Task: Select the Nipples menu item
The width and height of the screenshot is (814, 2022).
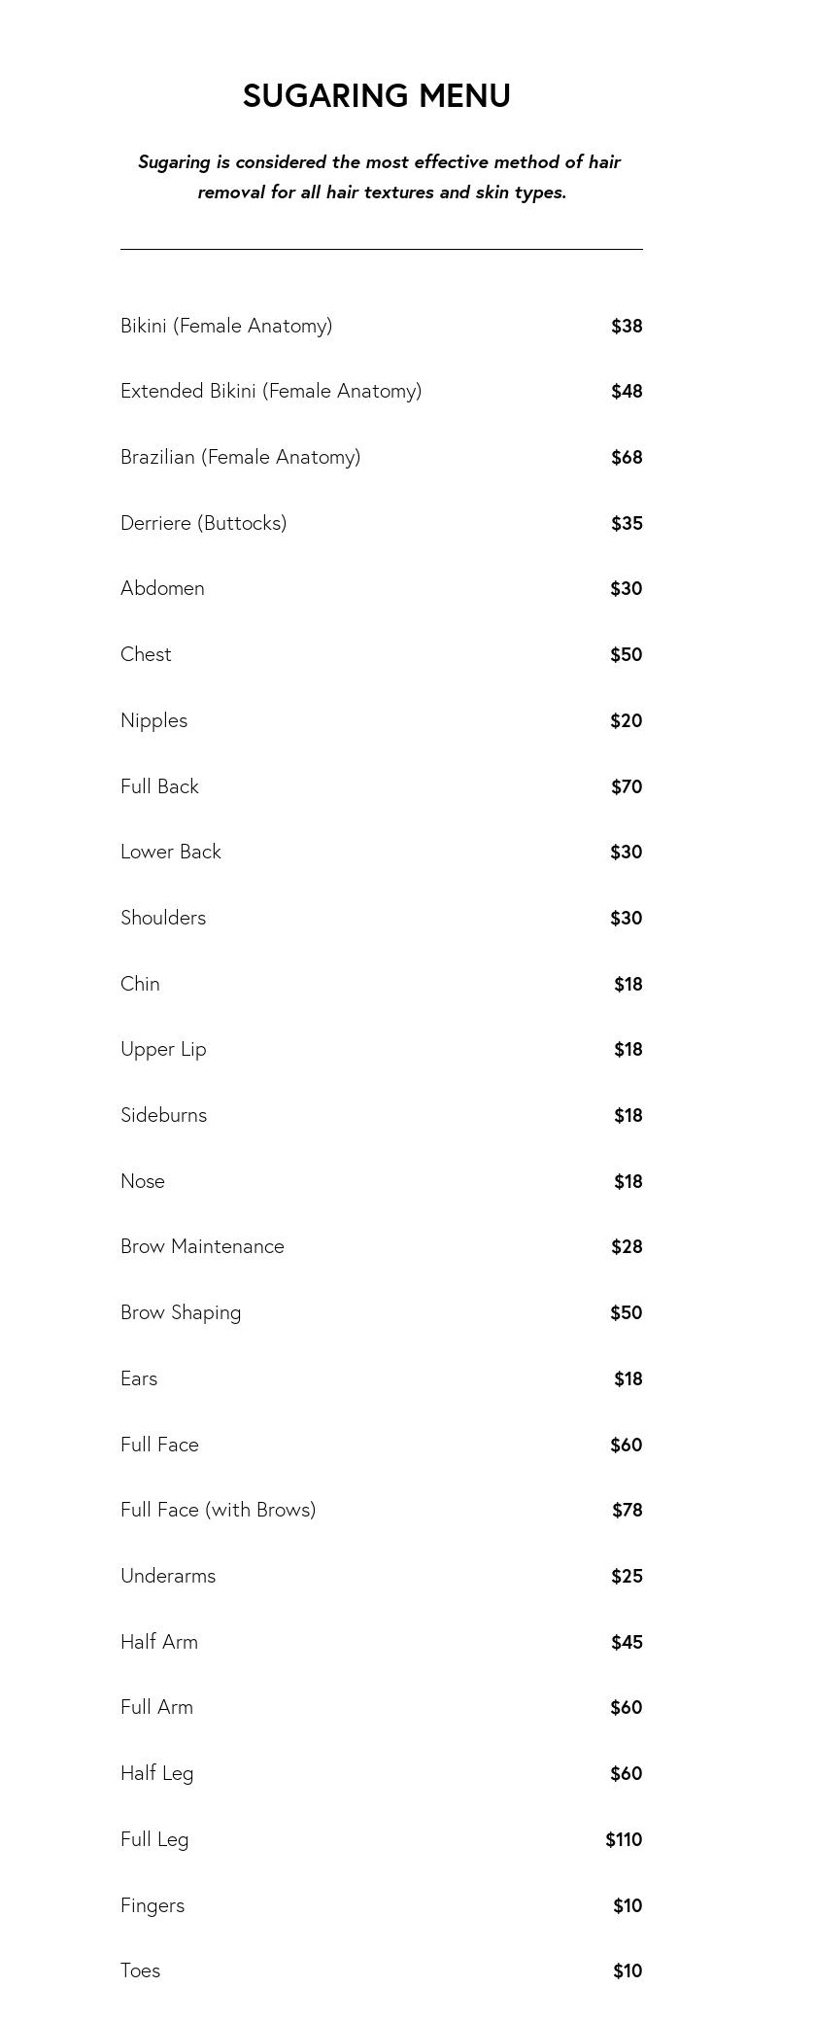Action: click(x=153, y=720)
